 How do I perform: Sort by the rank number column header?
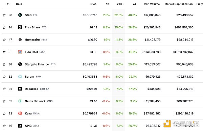(8, 4)
